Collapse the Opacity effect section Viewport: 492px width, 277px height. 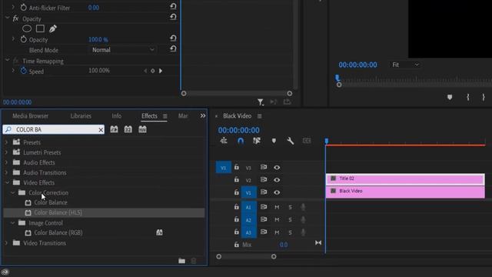click(x=8, y=18)
